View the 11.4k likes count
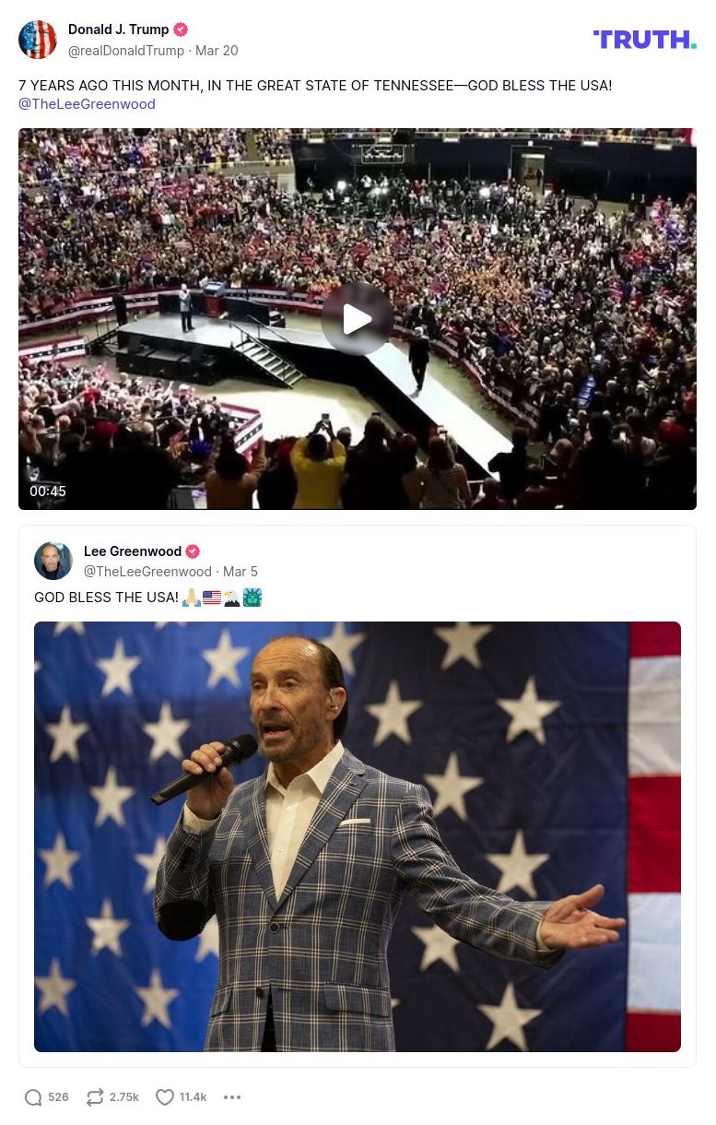 coord(193,1097)
